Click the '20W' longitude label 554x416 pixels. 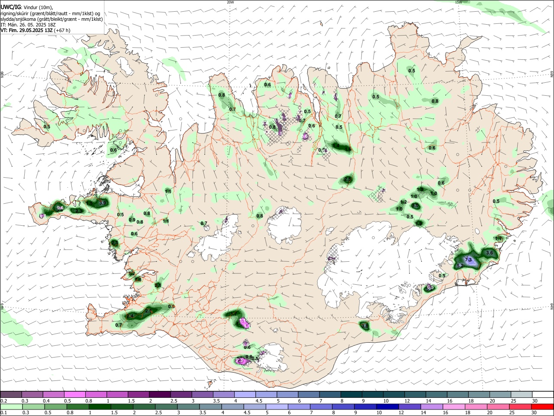231,2
